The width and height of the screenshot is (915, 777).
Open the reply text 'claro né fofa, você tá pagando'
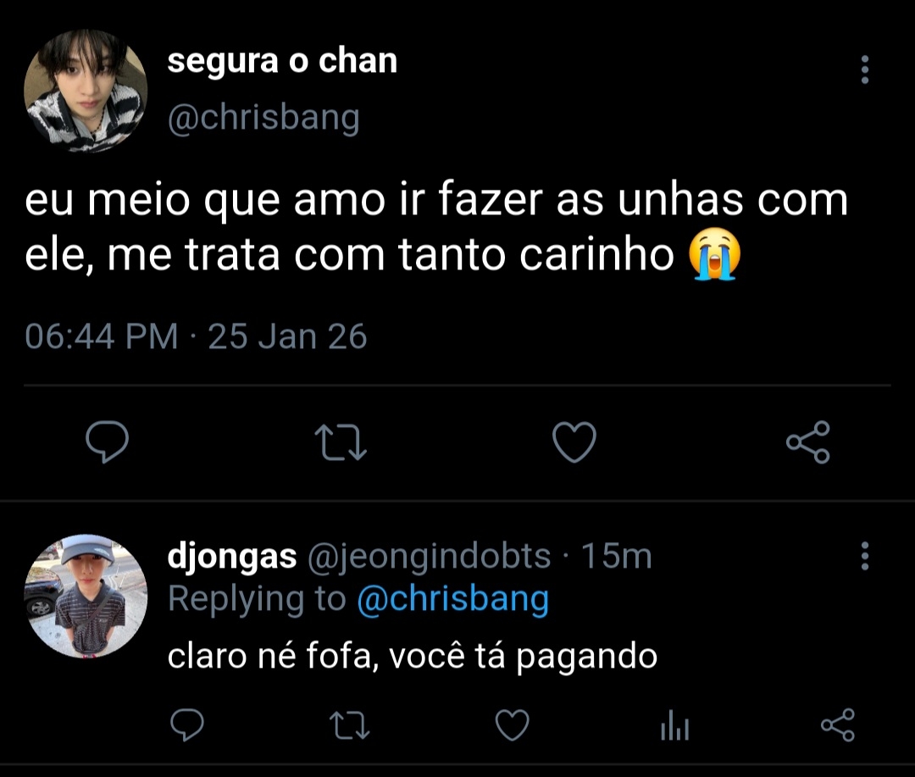(413, 656)
